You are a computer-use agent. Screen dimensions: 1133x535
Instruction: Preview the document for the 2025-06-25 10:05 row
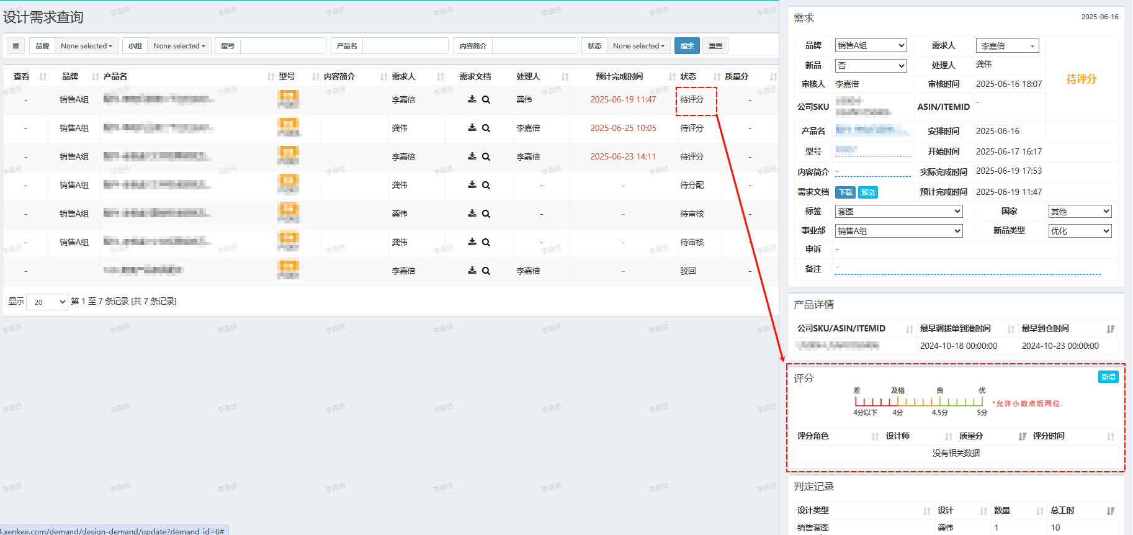coord(486,128)
